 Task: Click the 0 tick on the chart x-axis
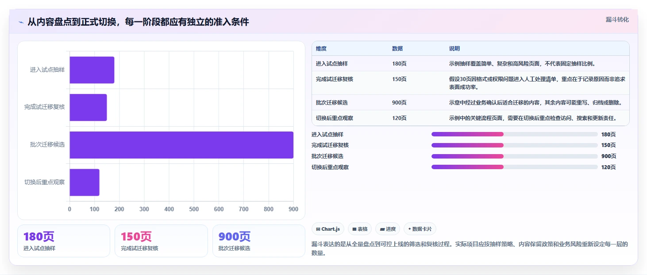(x=69, y=209)
